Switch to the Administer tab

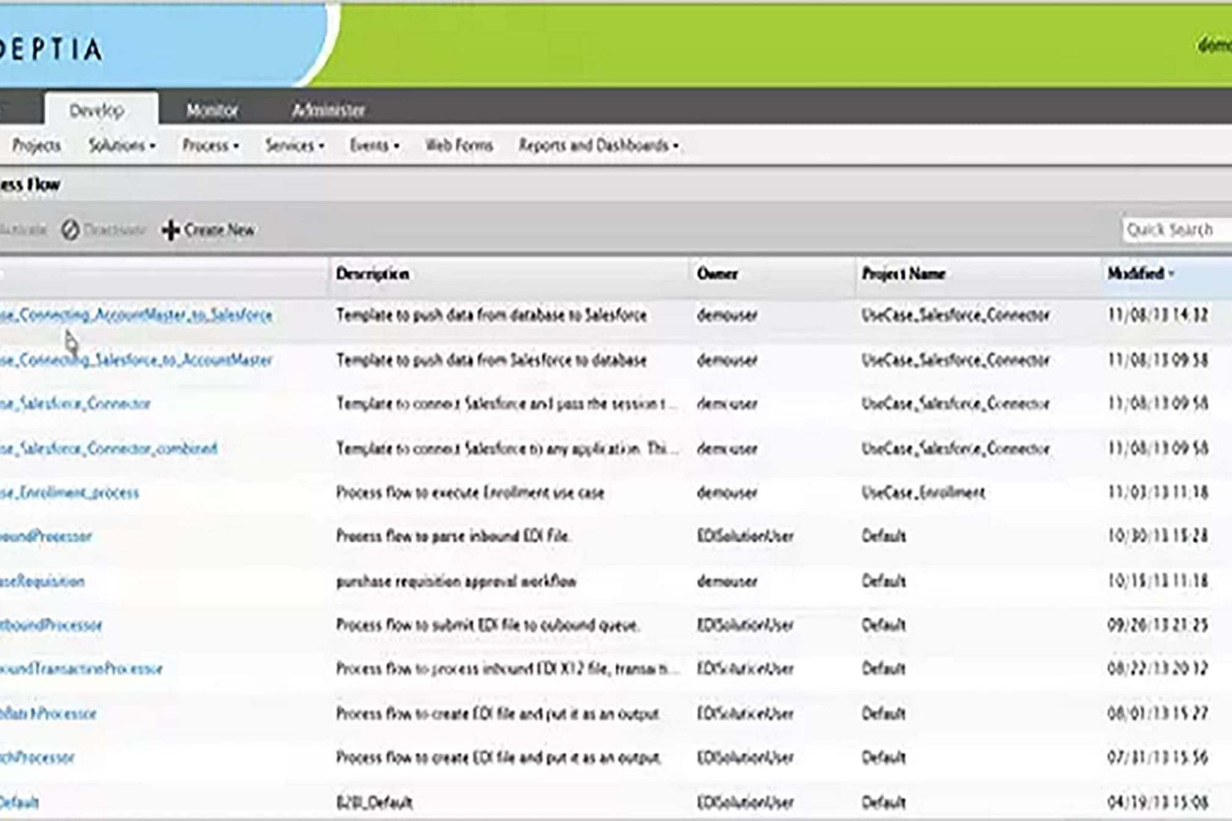click(x=328, y=110)
